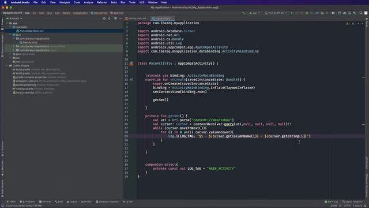Expand the java (generated) folder
Image resolution: width=369 pixels, height=208 pixels.
pyautogui.click(x=10, y=54)
